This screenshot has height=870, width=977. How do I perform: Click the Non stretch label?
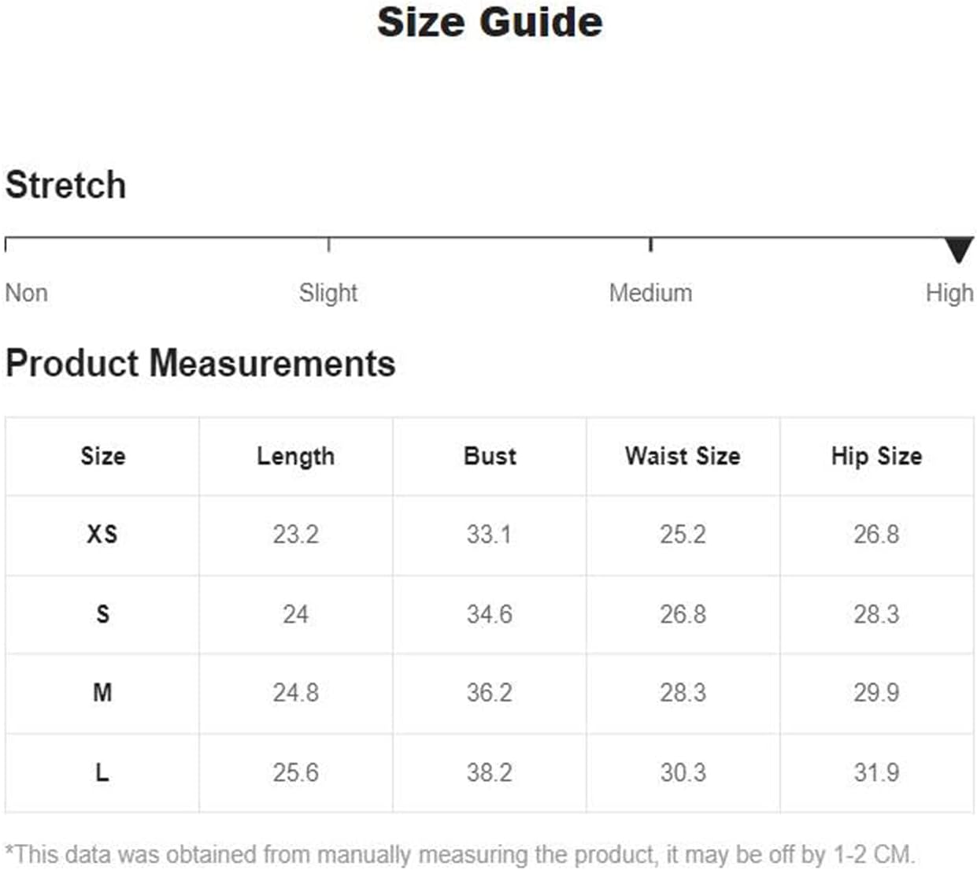coord(27,293)
